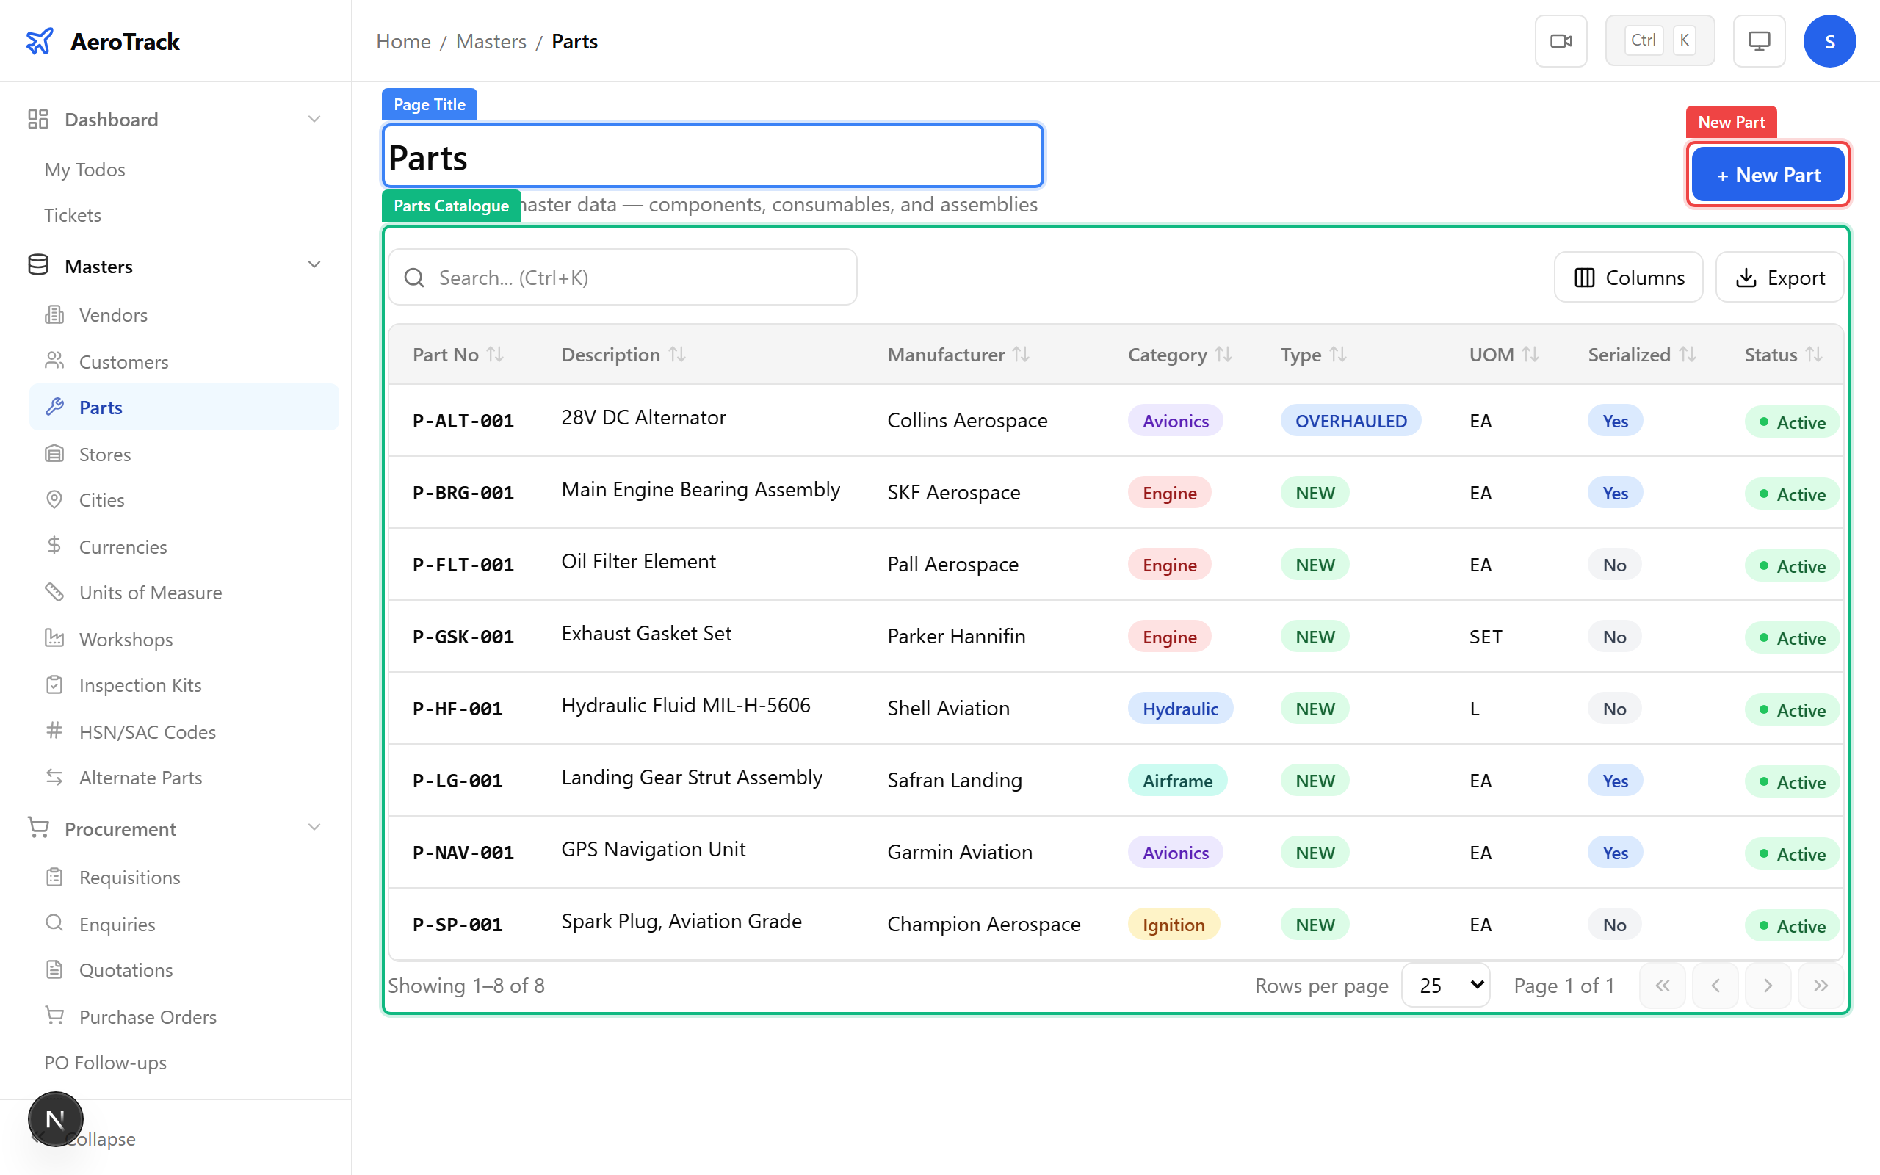Sort by the Serialized column arrows
This screenshot has width=1880, height=1175.
[1687, 355]
